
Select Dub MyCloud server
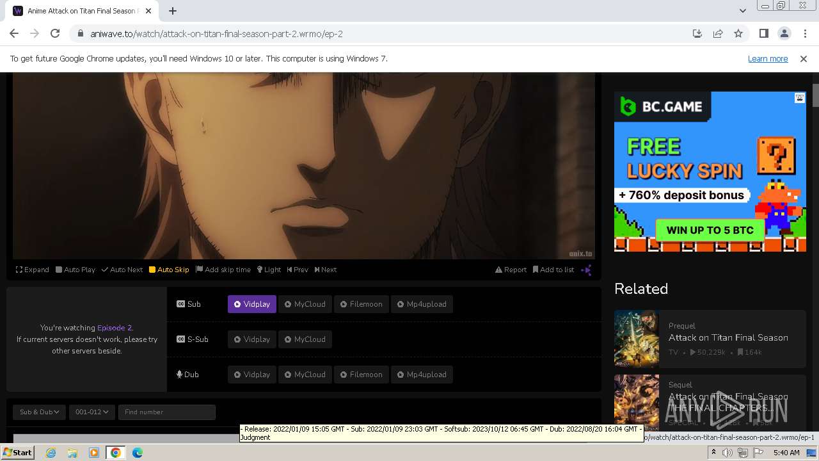click(305, 375)
